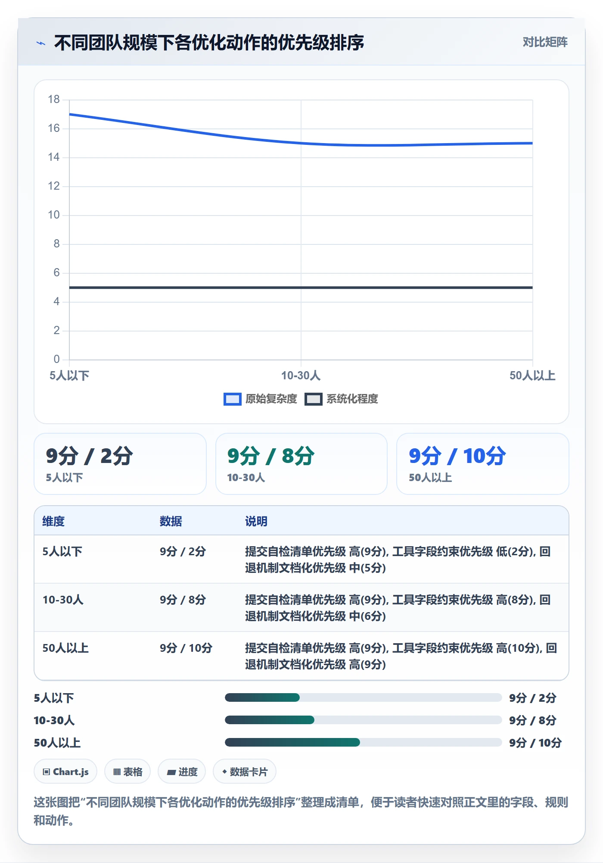This screenshot has width=603, height=863.
Task: Select the Chart.js tag chip
Action: [65, 772]
